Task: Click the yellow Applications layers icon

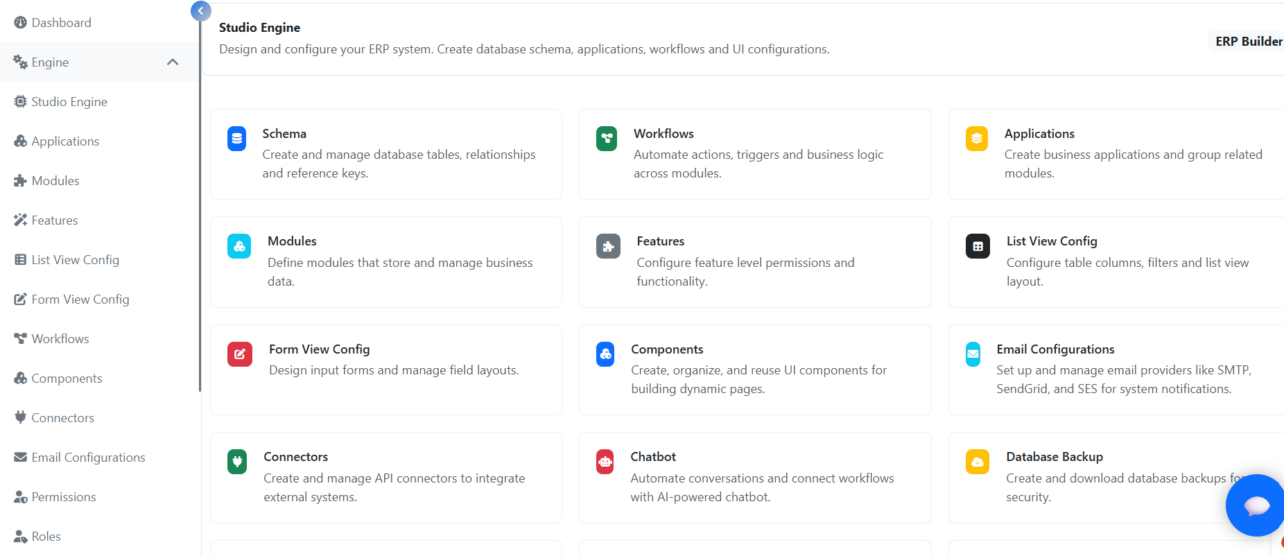Action: point(976,139)
